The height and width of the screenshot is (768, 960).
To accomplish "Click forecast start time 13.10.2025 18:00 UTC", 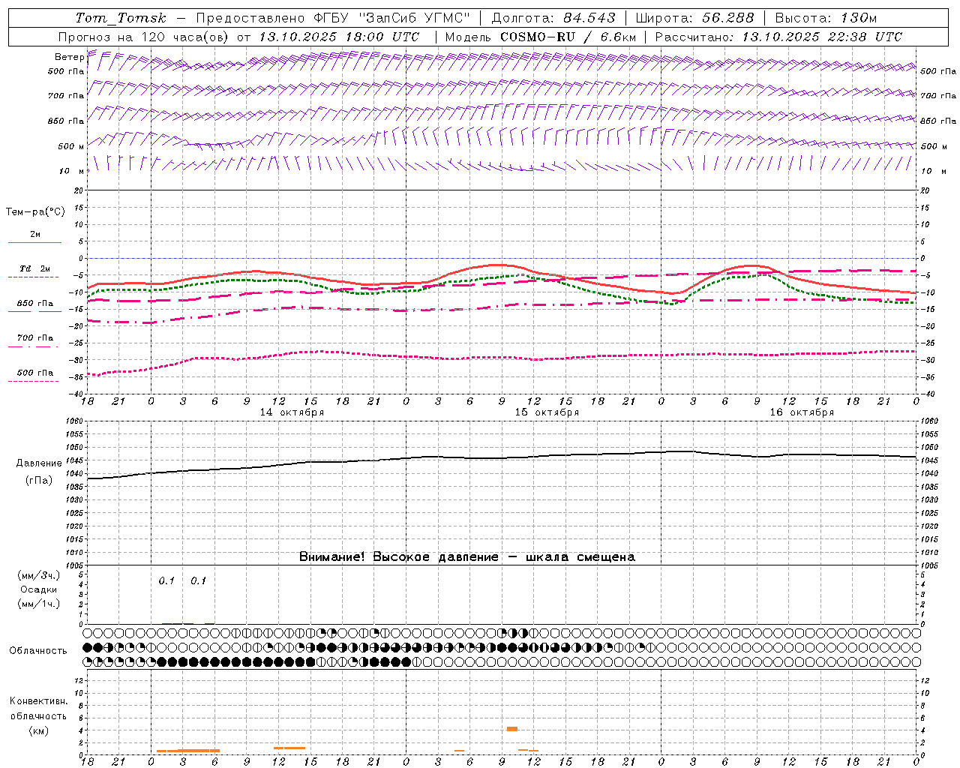I will [339, 37].
